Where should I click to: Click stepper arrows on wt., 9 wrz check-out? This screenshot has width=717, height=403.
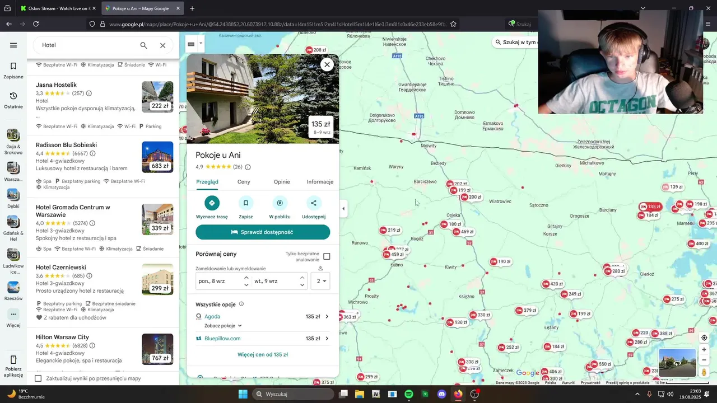tap(302, 281)
